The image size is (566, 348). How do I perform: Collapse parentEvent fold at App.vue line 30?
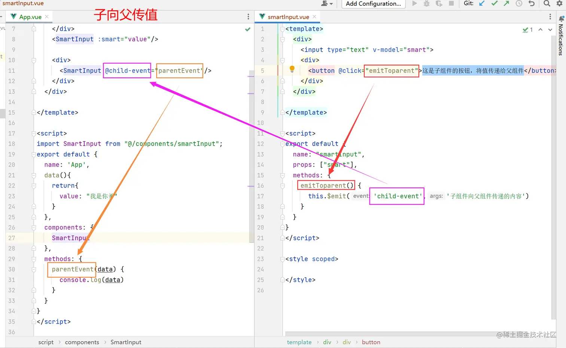(34, 269)
